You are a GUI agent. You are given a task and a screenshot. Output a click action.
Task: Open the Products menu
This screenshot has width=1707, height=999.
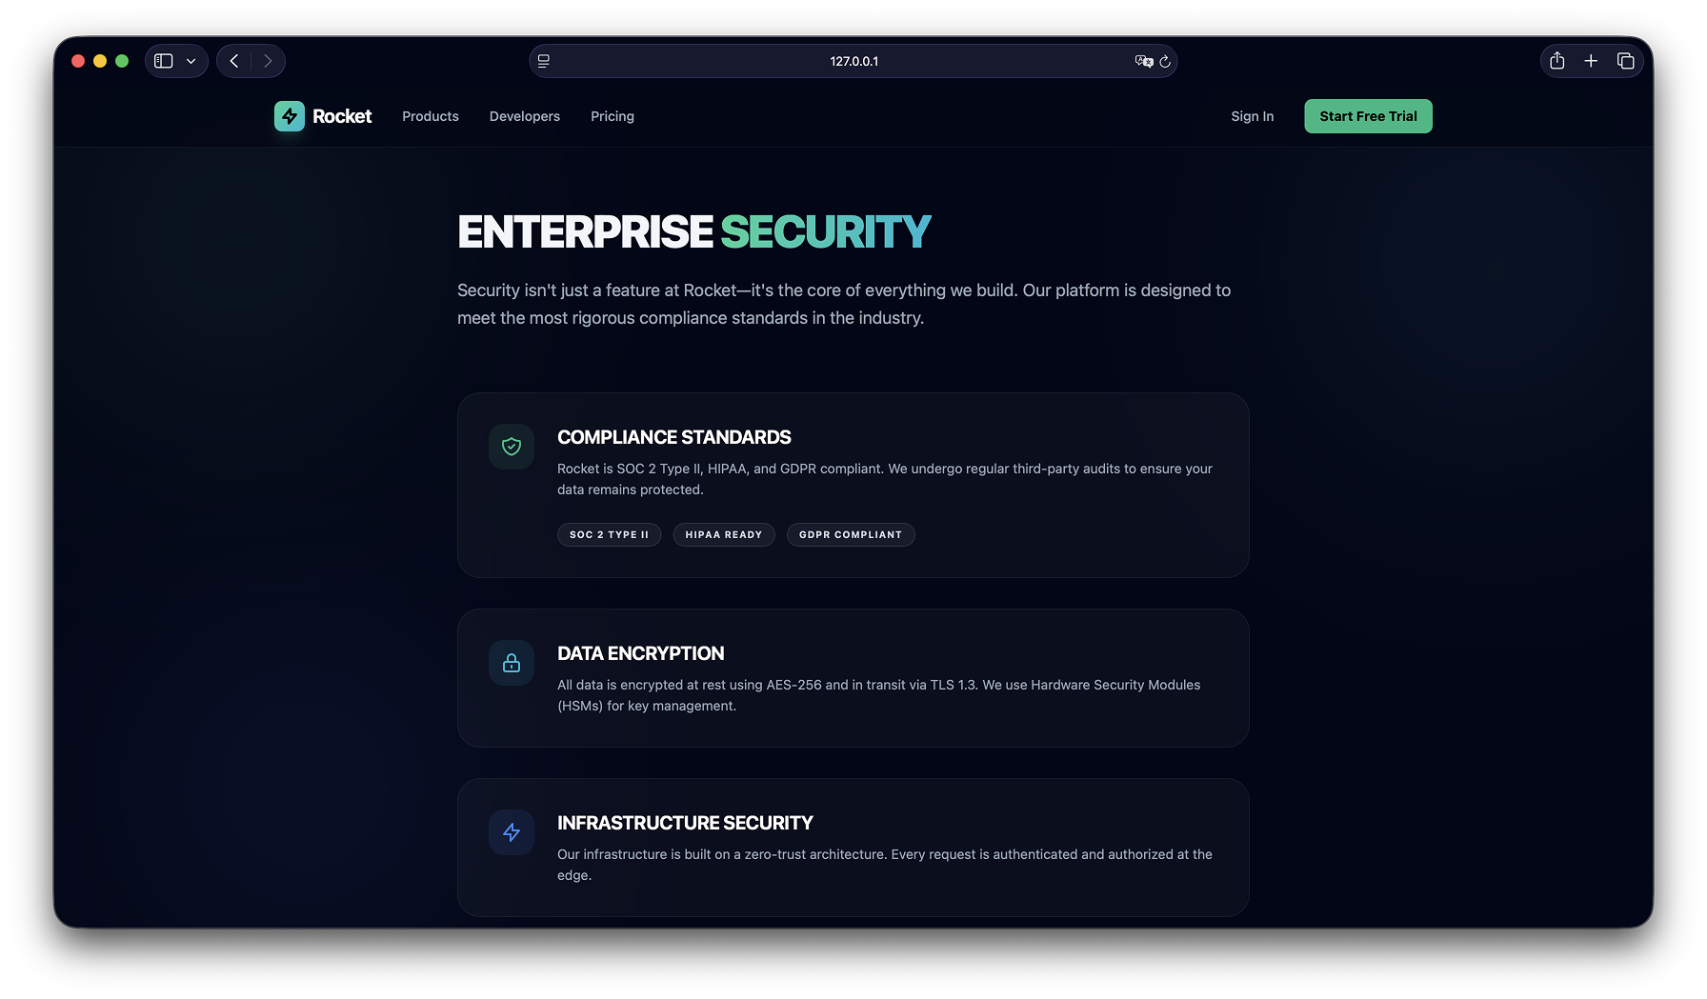(430, 115)
